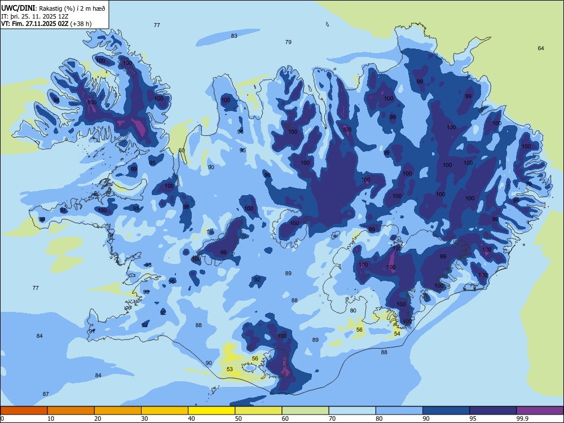Click the "95" legend scale label

click(x=473, y=418)
